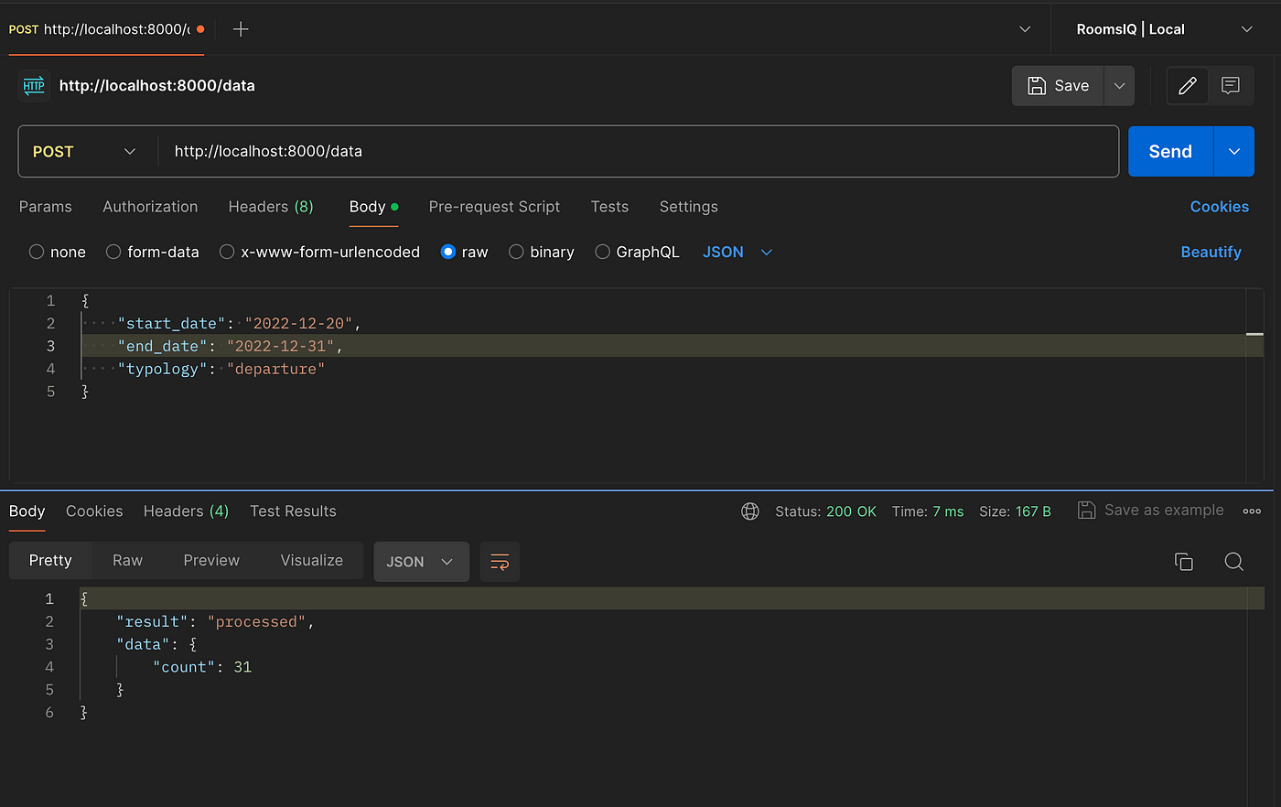
Task: Click the request URL input field
Action: (638, 152)
